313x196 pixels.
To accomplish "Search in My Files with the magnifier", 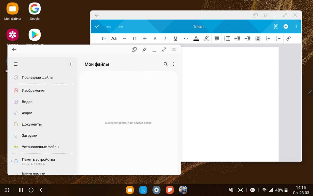I will click(165, 64).
